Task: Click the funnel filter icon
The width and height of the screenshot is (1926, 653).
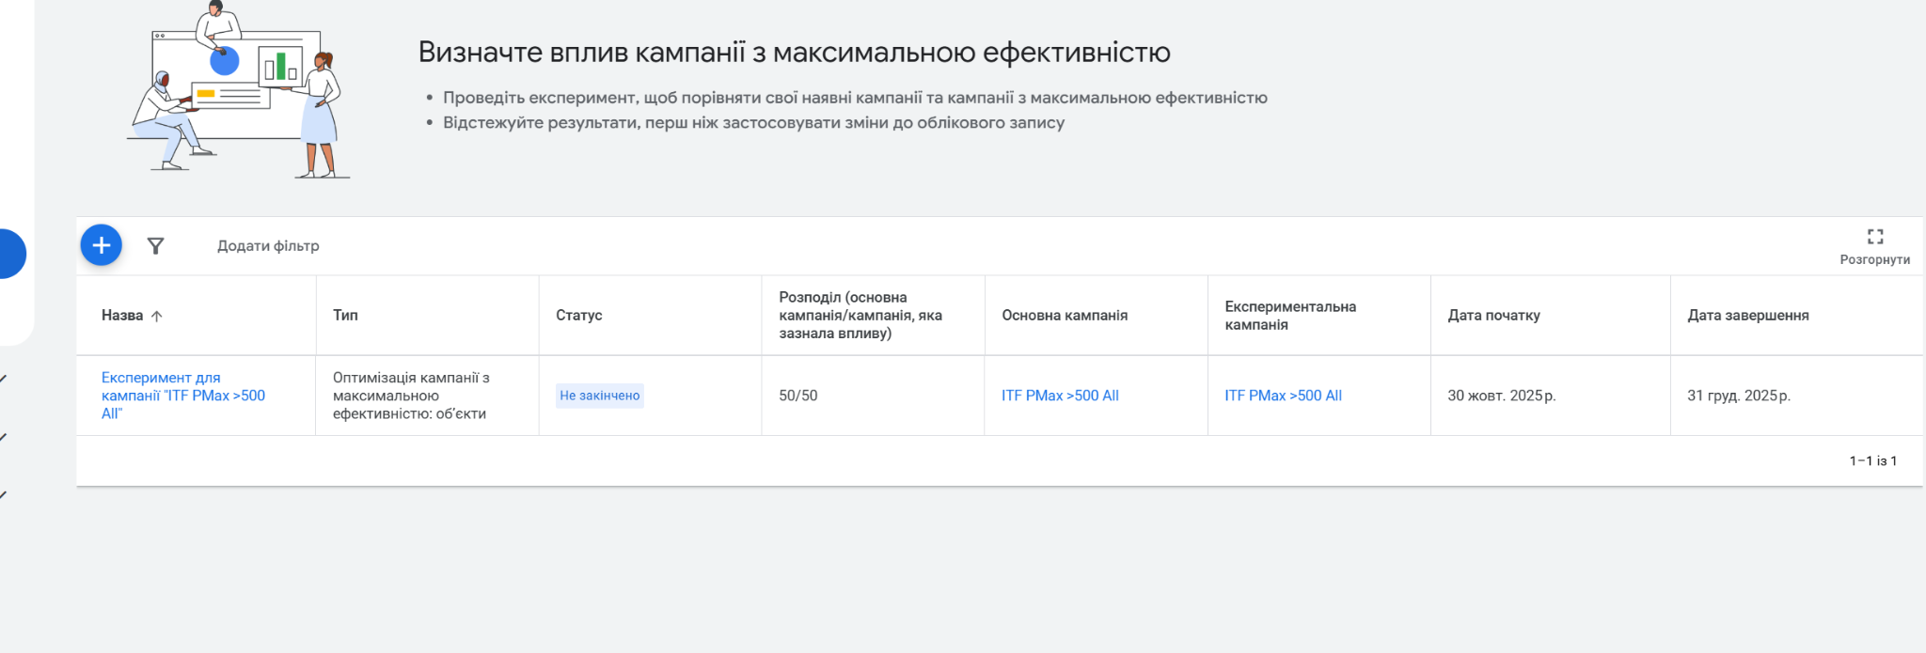Action: 156,245
